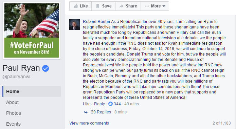The image size is (236, 129).
Task: Click the blue verified badge beside Paul Ryan
Action: pos(46,68)
